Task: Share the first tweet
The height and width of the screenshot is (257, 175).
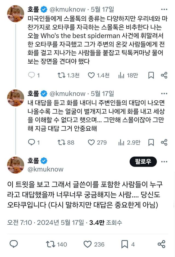Action: coord(164,75)
